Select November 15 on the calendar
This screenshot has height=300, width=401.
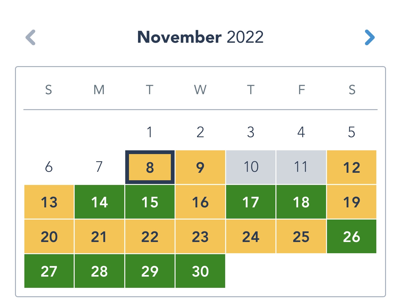[x=150, y=202]
